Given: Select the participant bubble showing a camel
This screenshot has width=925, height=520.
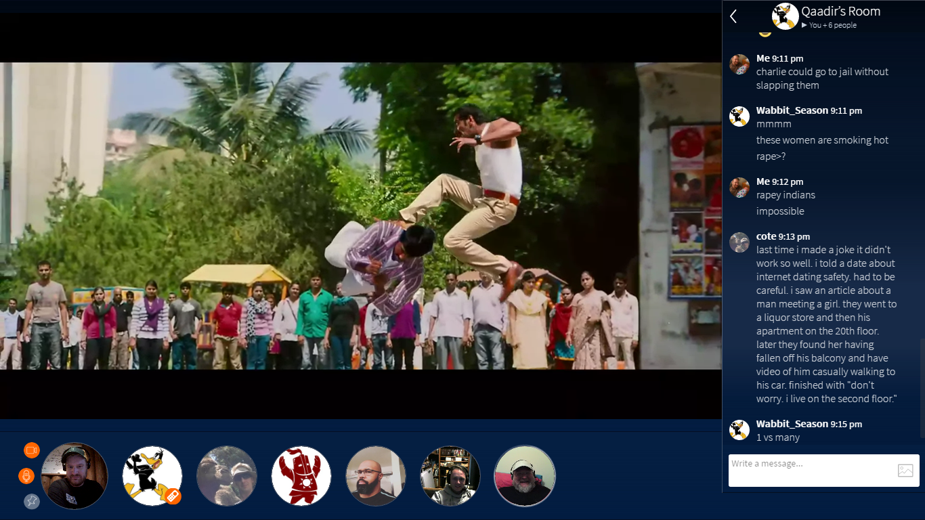Looking at the screenshot, I should [227, 476].
